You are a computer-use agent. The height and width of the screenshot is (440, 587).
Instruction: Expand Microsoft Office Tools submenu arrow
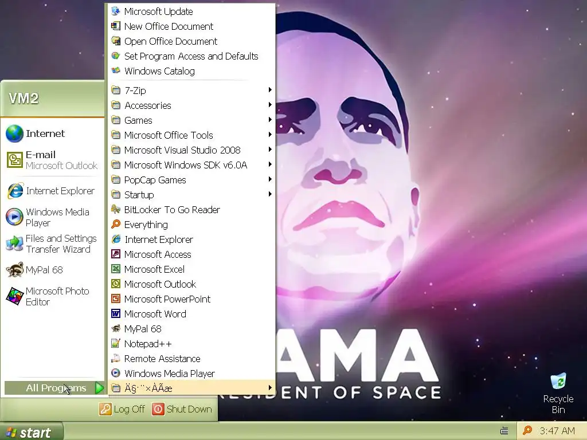(x=270, y=135)
